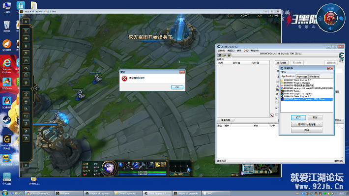Switch to the Windows tab in process list
The image size is (349, 196).
(x=314, y=76)
